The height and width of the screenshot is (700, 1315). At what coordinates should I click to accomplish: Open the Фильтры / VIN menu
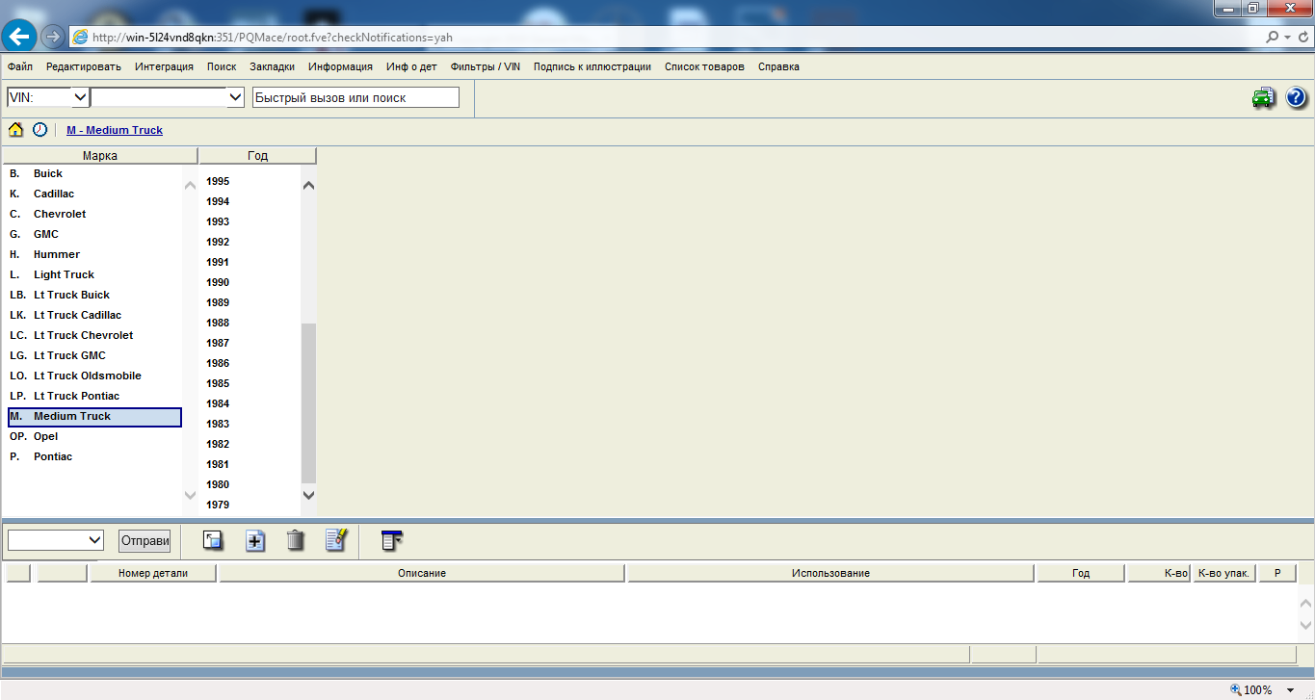[x=486, y=66]
